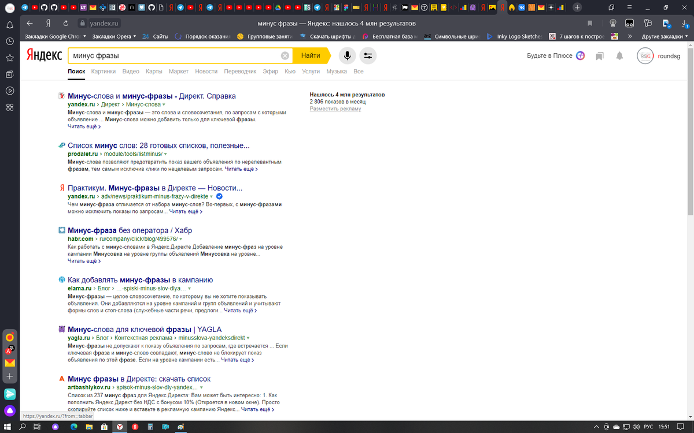
Task: Open dropdown arrow next to yagla.ru URL
Action: click(248, 338)
